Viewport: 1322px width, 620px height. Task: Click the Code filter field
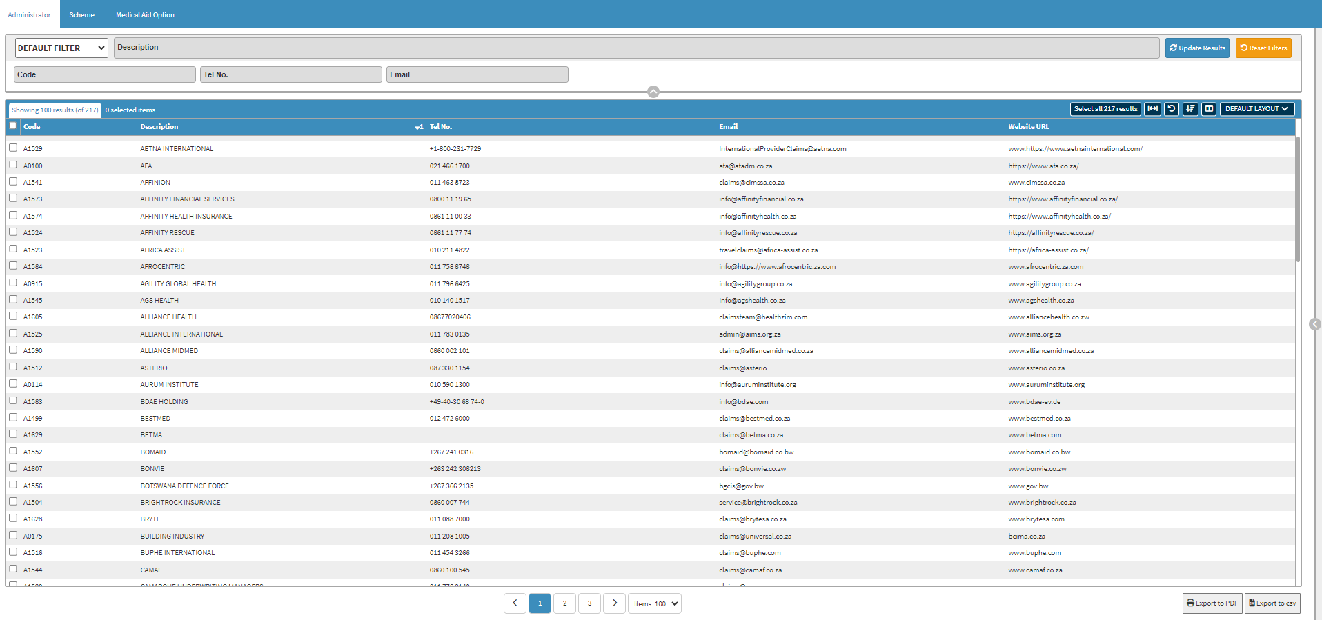point(105,74)
